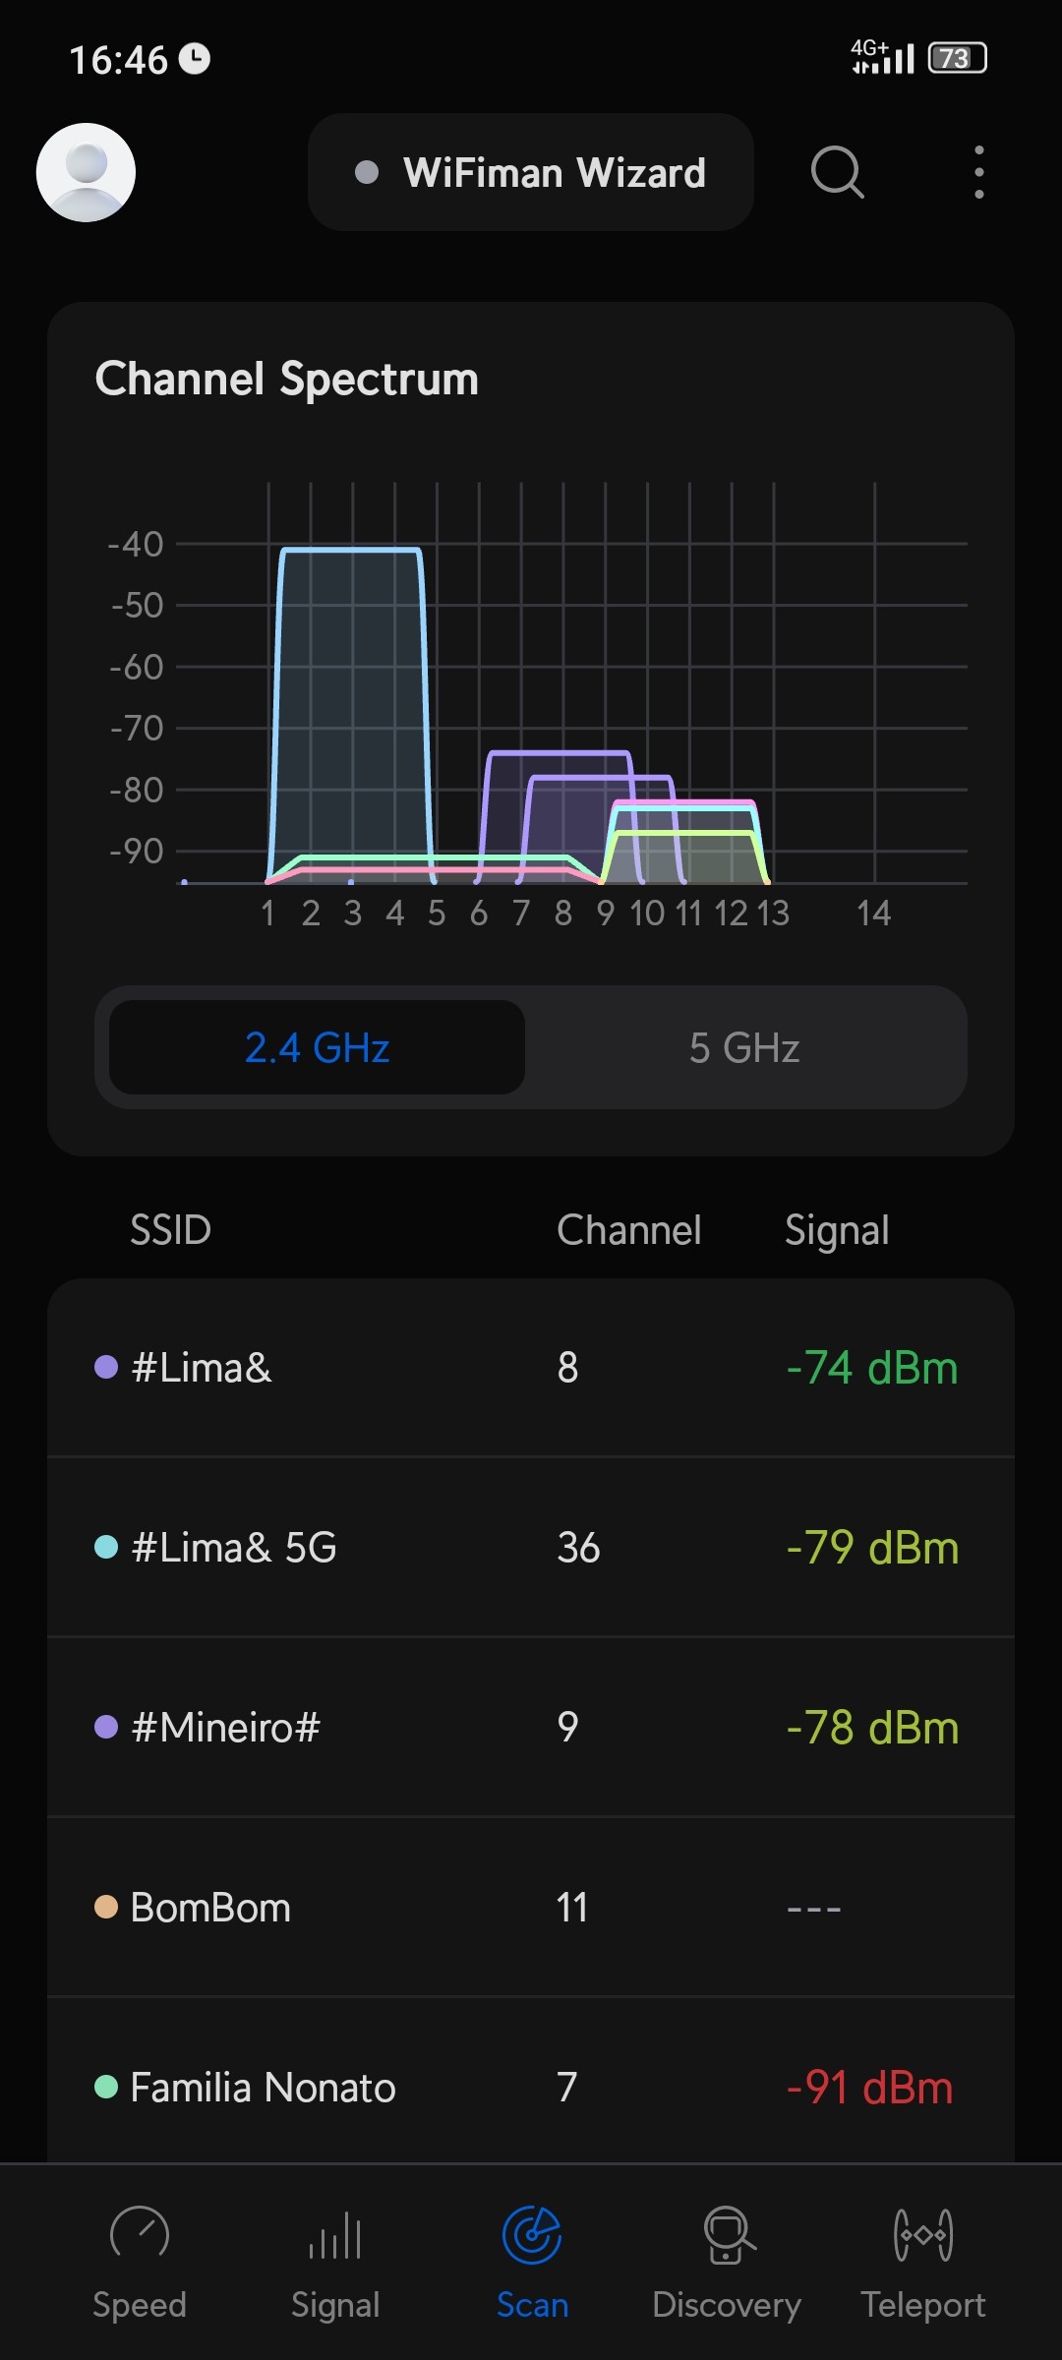The width and height of the screenshot is (1062, 2360).
Task: Open Familia Nonato network entry
Action: click(x=531, y=2087)
